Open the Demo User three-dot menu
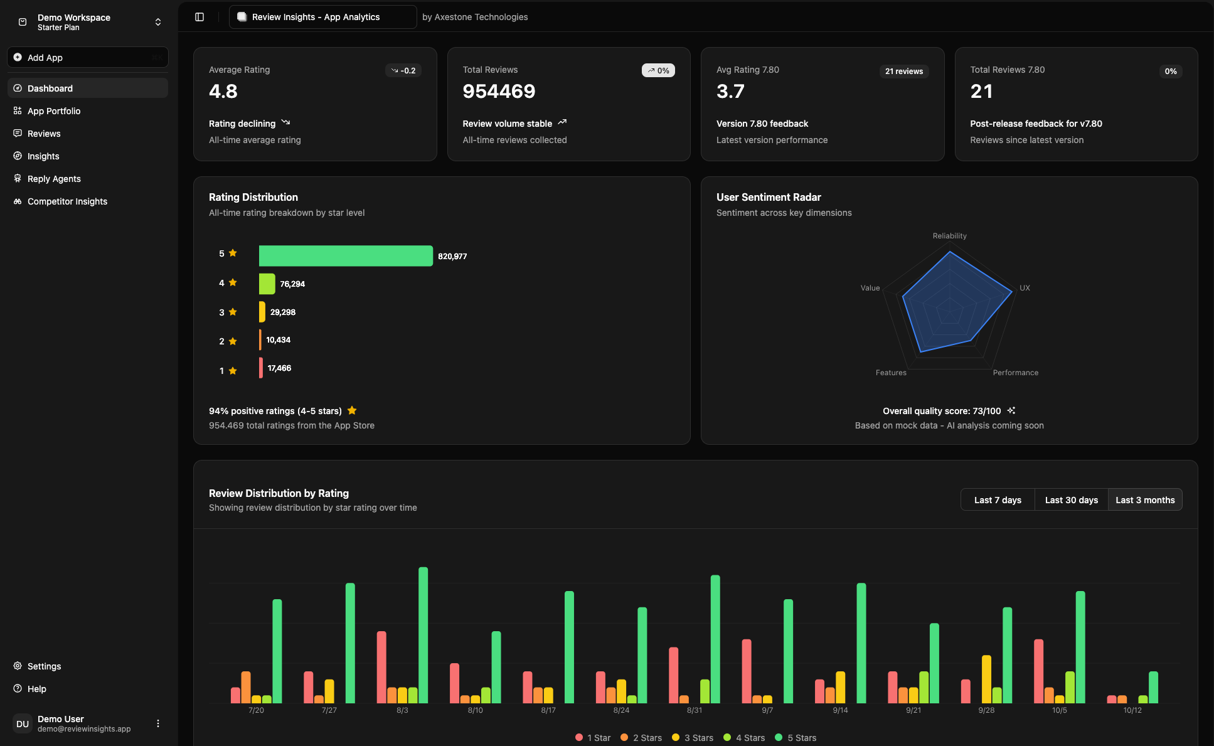 point(158,723)
